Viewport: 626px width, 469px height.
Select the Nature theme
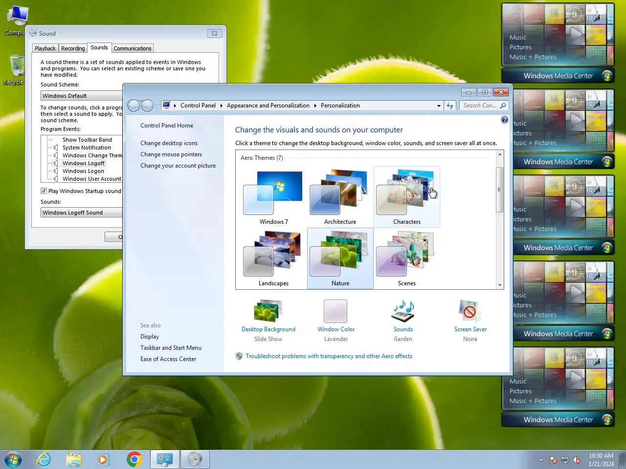coord(340,258)
